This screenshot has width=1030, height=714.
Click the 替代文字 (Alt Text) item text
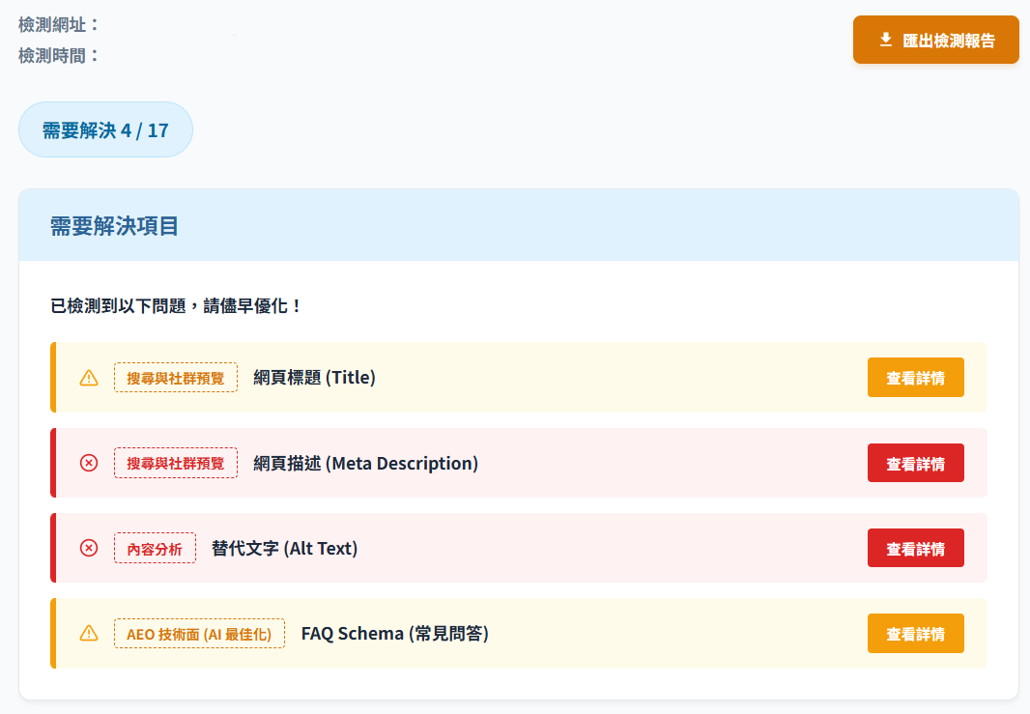click(284, 549)
